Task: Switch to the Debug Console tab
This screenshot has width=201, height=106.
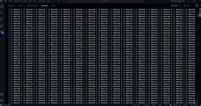Action: coord(32,6)
